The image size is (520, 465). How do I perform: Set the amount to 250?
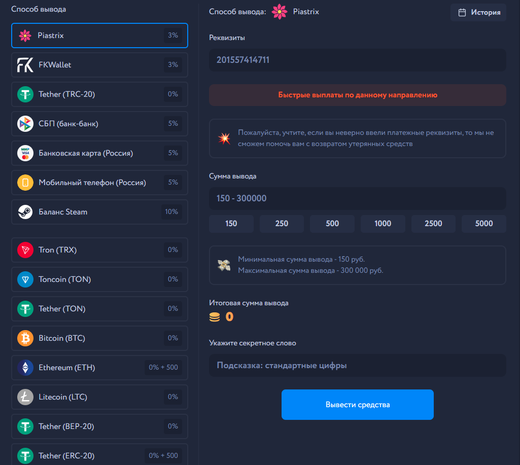pos(282,224)
